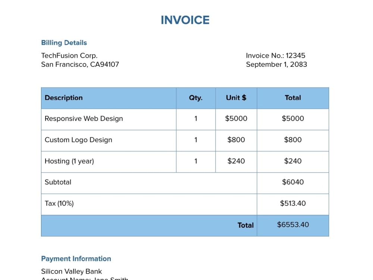This screenshot has height=280, width=373.
Task: Click the $5000 unit price cell
Action: pos(236,119)
